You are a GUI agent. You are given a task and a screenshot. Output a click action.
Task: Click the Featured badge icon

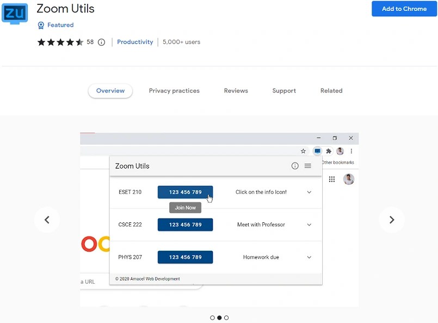coord(41,25)
